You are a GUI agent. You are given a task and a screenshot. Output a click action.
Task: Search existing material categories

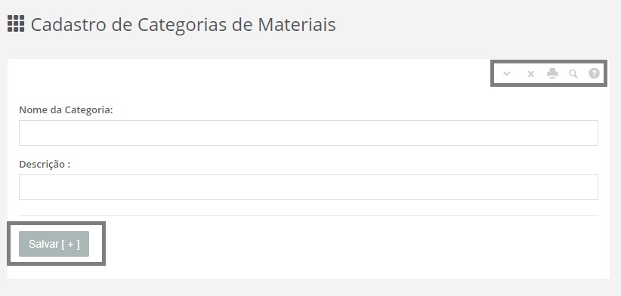pos(573,73)
